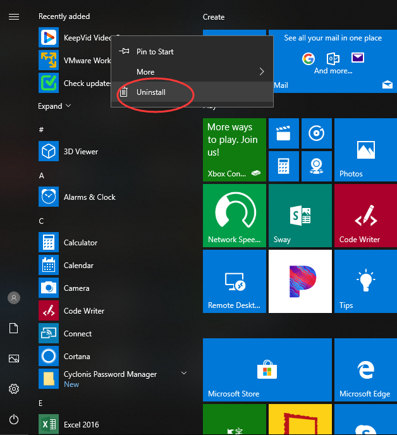
Task: Open the Check updates app icon
Action: [49, 83]
